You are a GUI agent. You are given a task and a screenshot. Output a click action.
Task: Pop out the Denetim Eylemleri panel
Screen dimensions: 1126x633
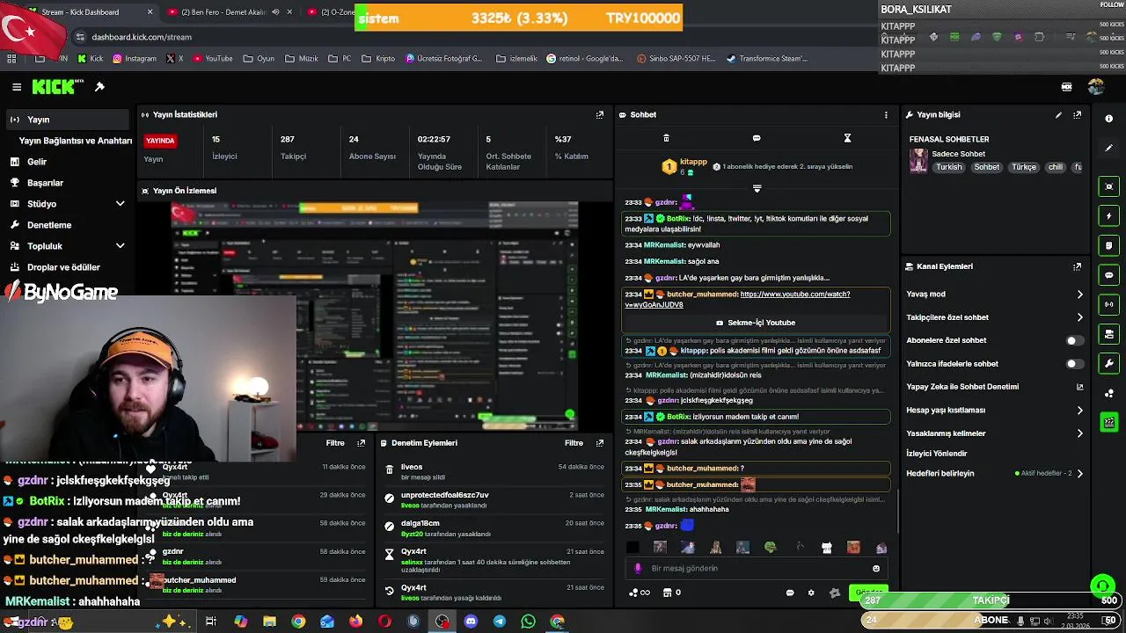600,443
